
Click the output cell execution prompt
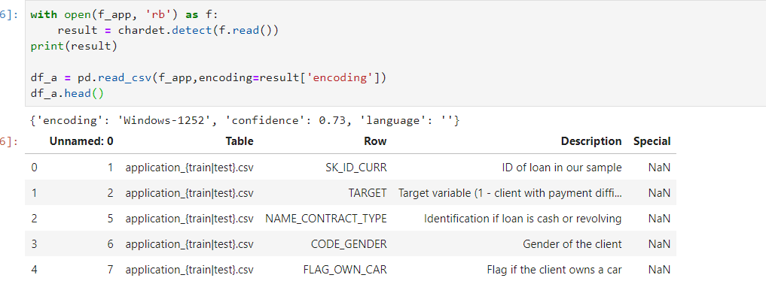9,142
